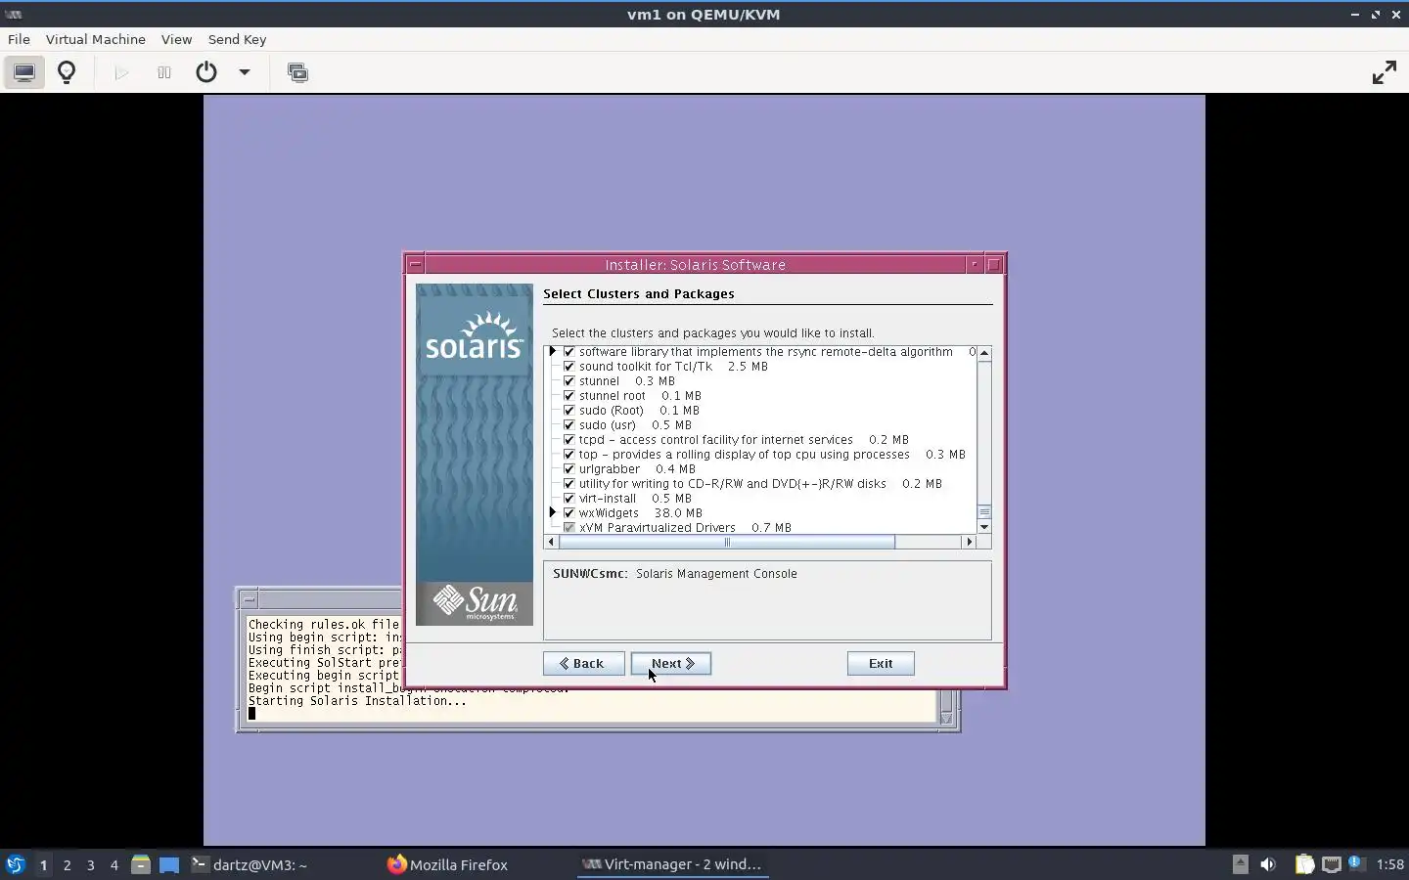Open the installer window menu button
The image size is (1409, 880).
[415, 265]
